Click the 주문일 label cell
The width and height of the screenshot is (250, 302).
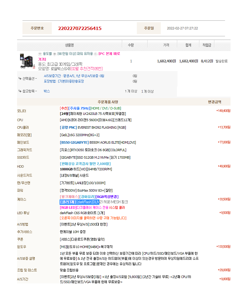[149, 28]
